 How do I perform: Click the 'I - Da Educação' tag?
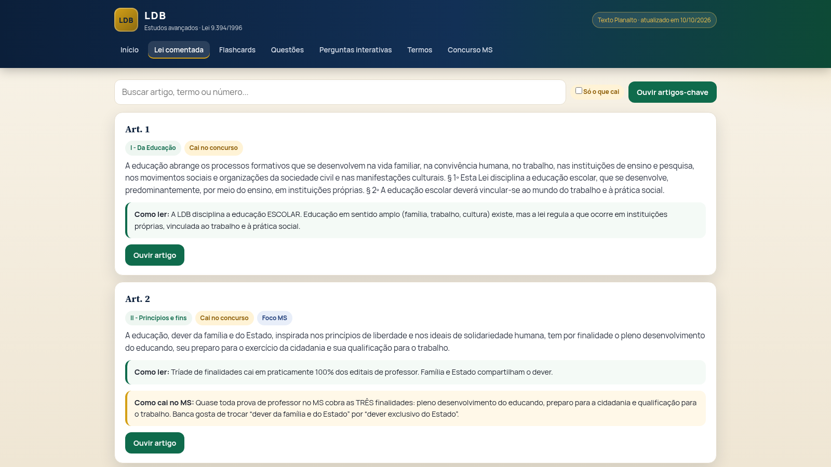[153, 148]
